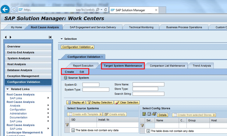Image resolution: width=227 pixels, height=136 pixels.
Task: Open Host Analysis in sidebar
Action: [x=28, y=64]
